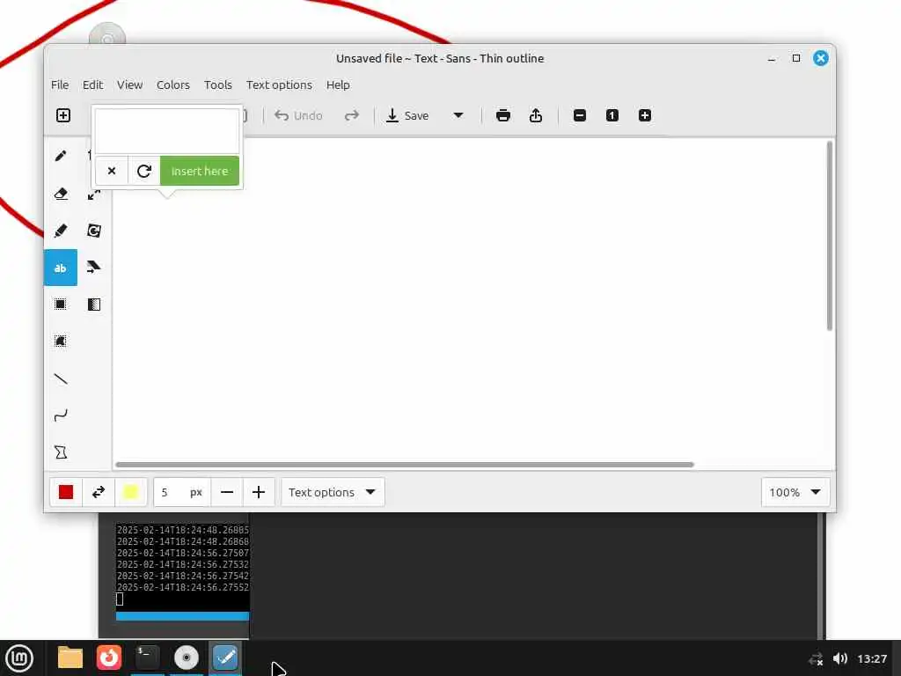Click the text entry box in popover
The width and height of the screenshot is (901, 676).
[x=166, y=130]
